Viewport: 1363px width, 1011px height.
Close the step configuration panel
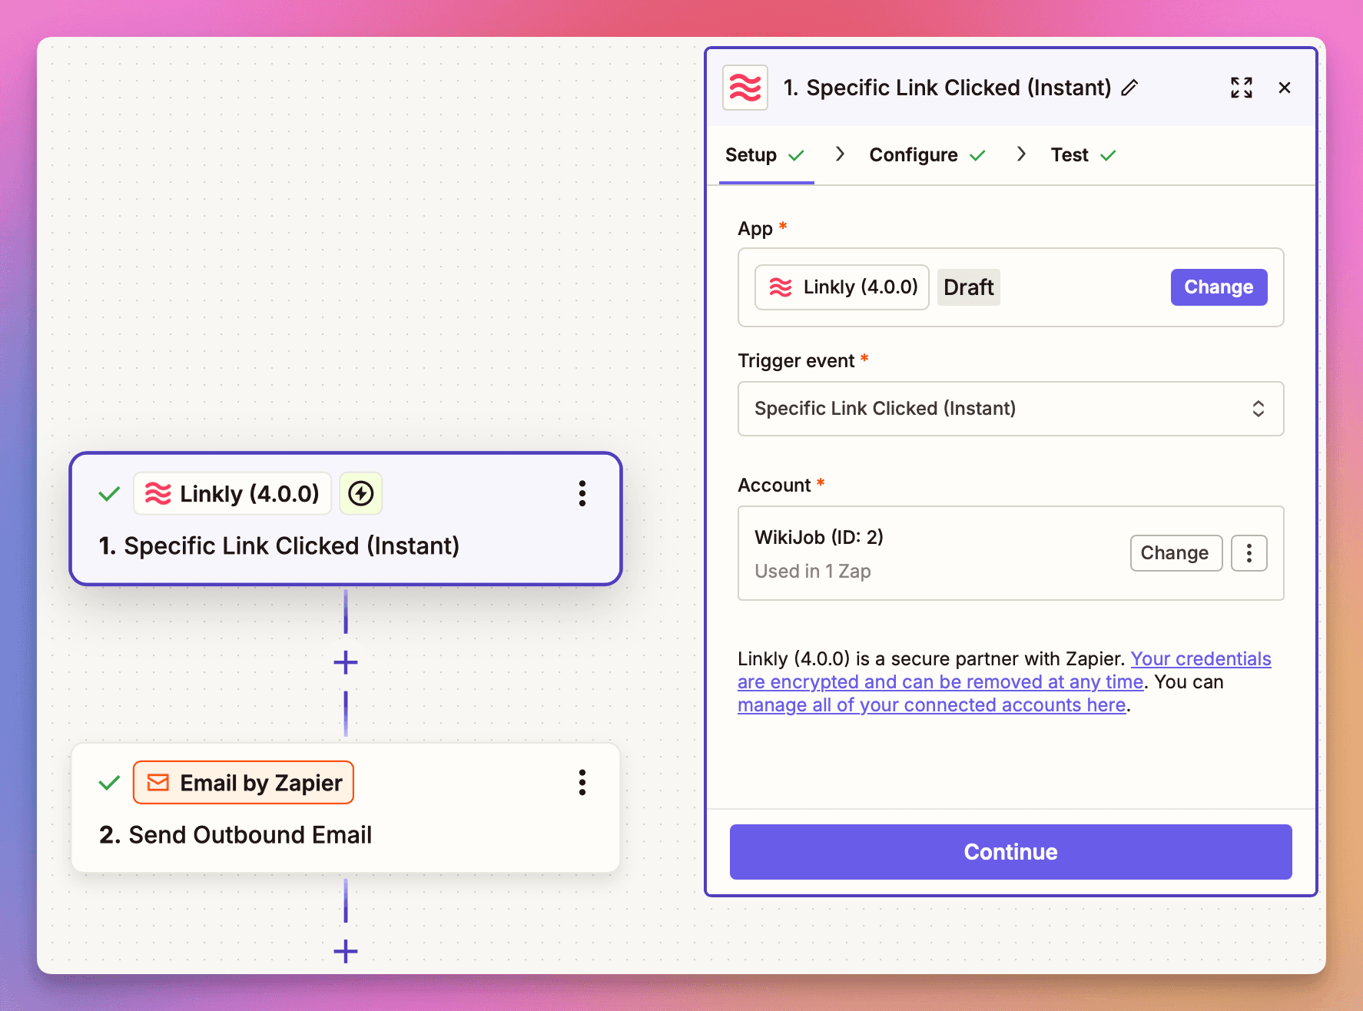click(x=1285, y=88)
